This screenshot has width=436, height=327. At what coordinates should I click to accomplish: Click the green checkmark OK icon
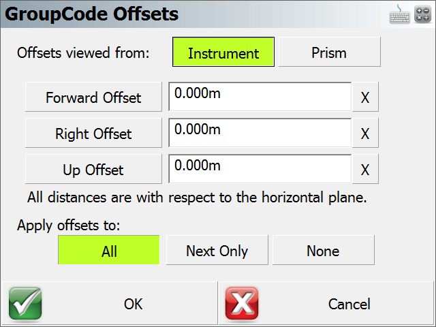[x=25, y=303]
